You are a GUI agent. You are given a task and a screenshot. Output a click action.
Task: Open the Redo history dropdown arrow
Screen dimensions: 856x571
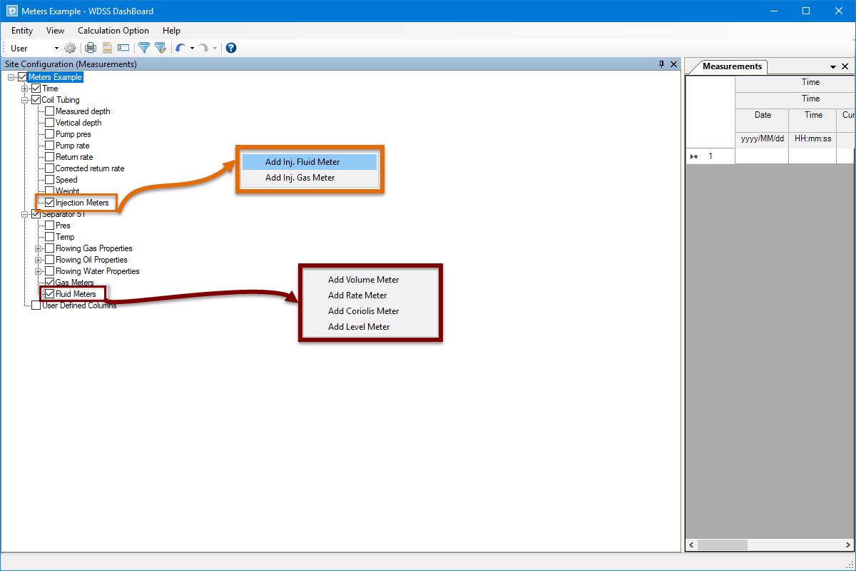coord(215,48)
